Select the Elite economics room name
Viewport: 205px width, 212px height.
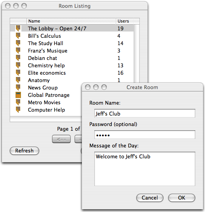[47, 73]
